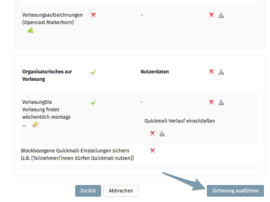Screen dimensions: 270x202
Task: Click grey lock icon in Nutzerdaten row
Action: coord(221,72)
